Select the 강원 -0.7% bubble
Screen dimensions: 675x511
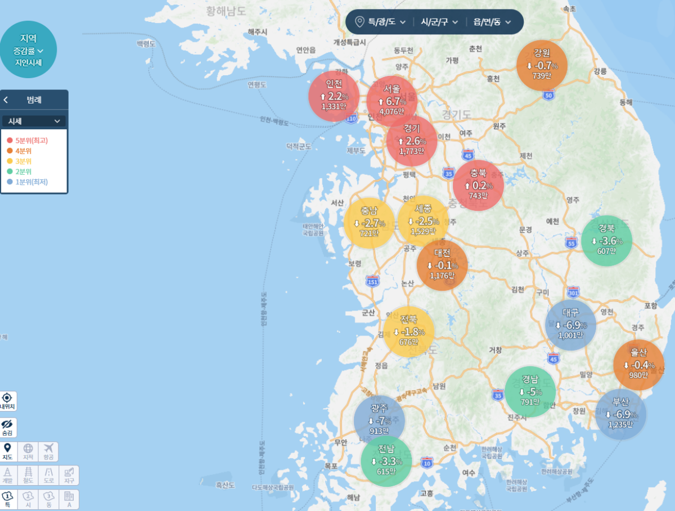(x=542, y=65)
